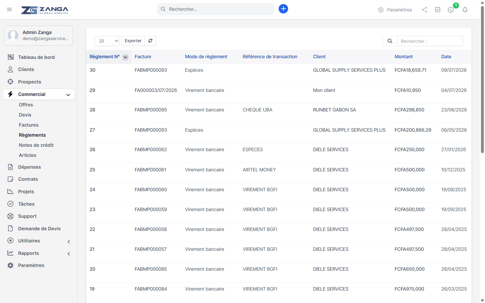
Task: Click amount FCFA975,000
Action: (409, 289)
